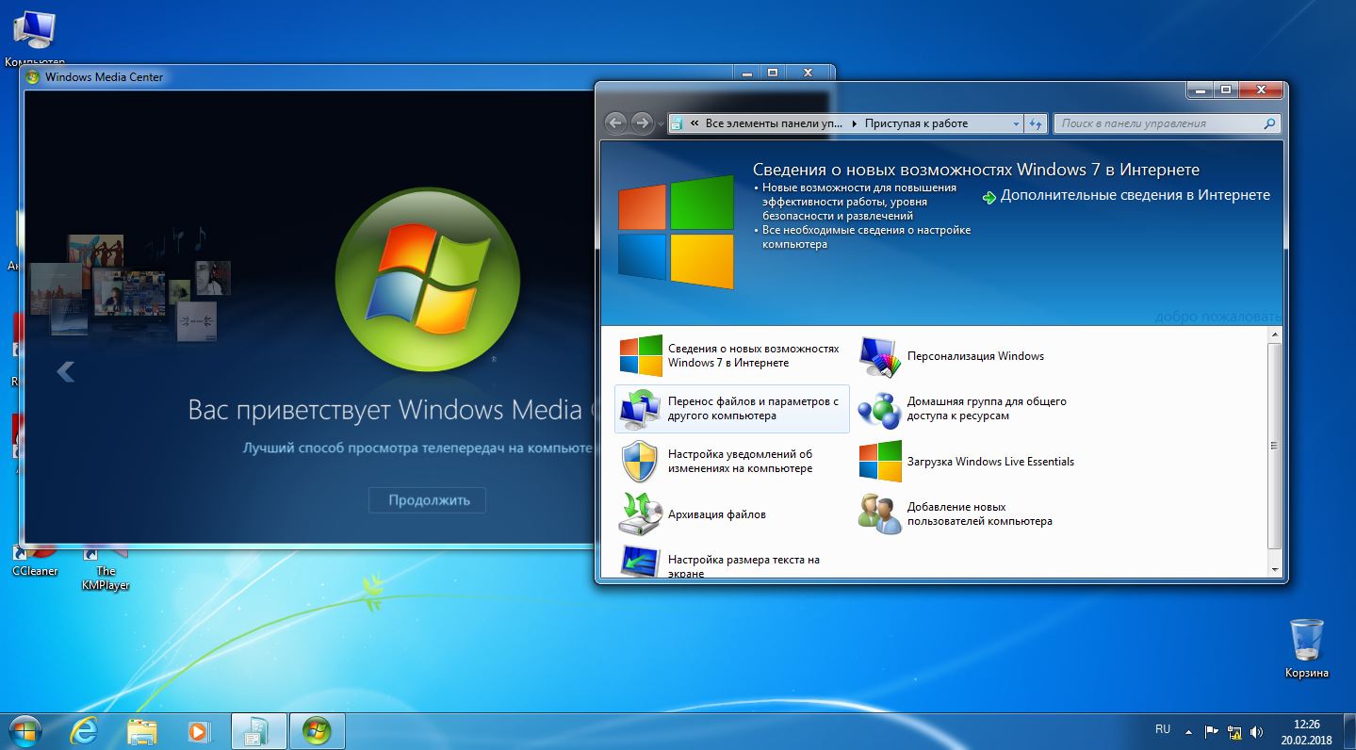This screenshot has height=750, width=1356.
Task: Open 'Дополнительные сведения в Интернете' link
Action: (x=1126, y=196)
